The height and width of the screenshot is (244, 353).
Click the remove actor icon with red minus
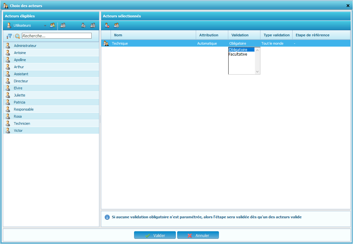[x=107, y=25]
